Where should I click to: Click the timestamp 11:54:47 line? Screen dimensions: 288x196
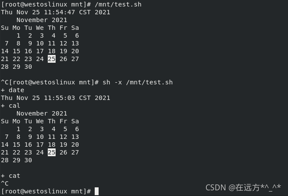pyautogui.click(x=56, y=12)
